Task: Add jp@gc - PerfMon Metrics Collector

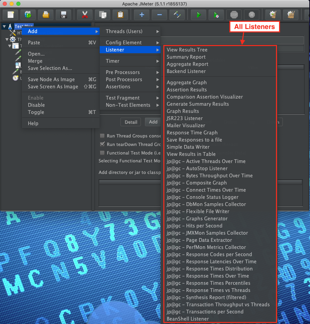Action: 220,247
